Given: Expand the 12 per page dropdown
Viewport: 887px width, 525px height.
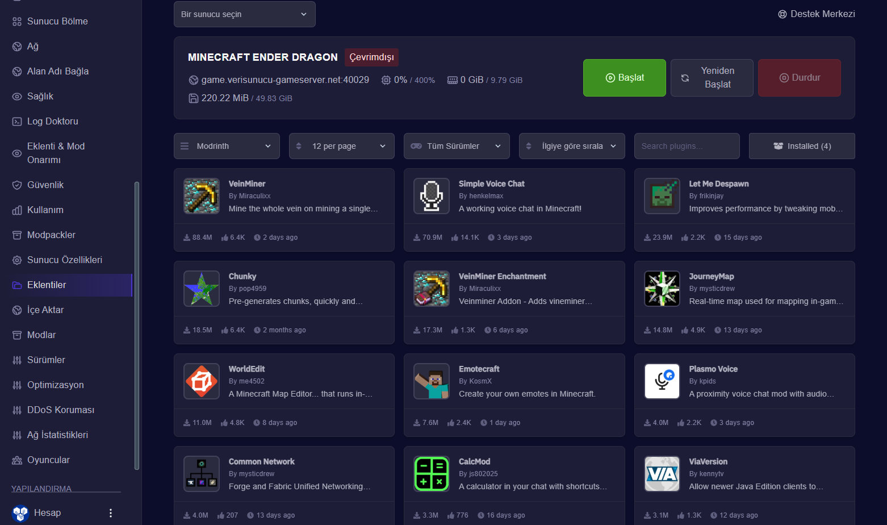Looking at the screenshot, I should click(342, 146).
